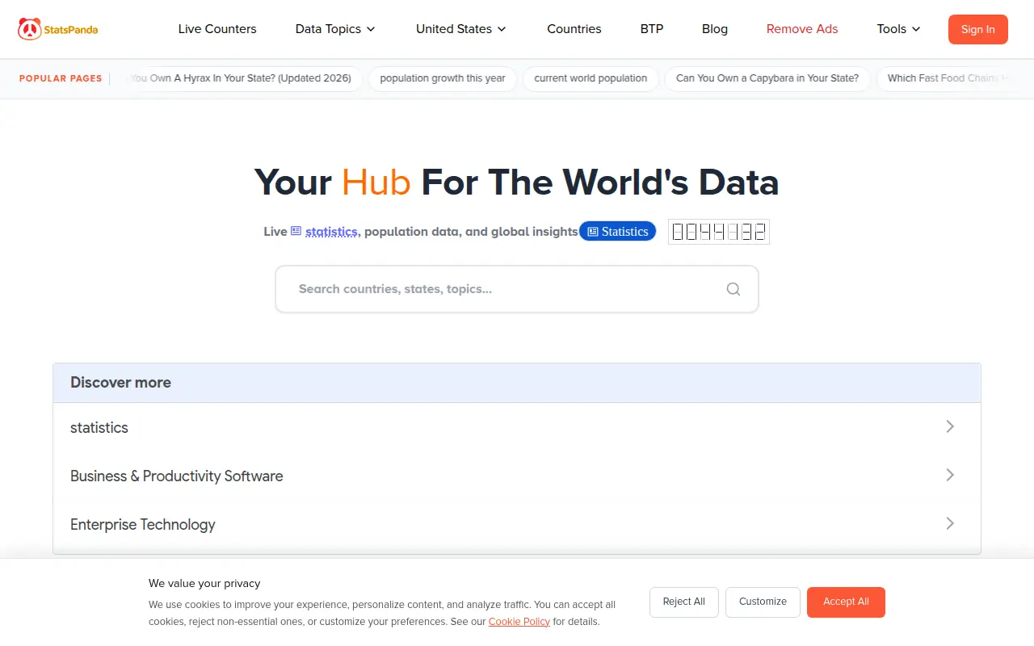The image size is (1034, 646).
Task: Click the underlined statistics link in tagline
Action: point(331,232)
